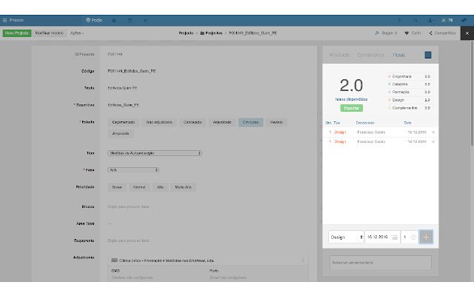Viewport: 474px width, 296px height.
Task: Set Estado to Orçamentado
Action: click(124, 122)
